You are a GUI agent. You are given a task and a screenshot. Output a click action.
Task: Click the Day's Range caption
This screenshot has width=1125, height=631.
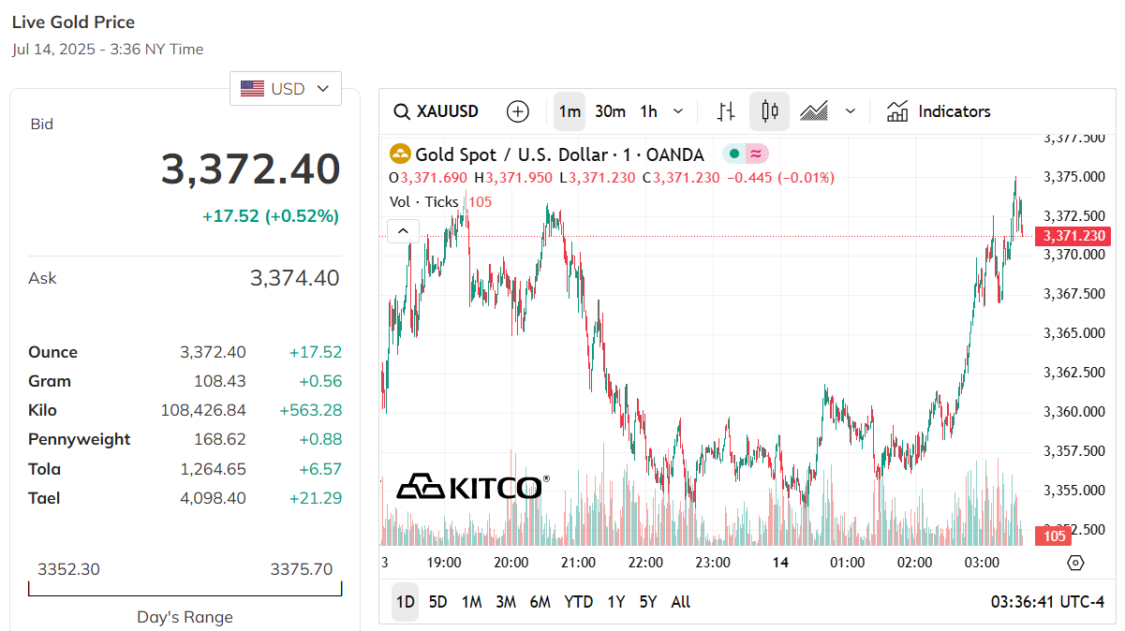click(x=185, y=617)
